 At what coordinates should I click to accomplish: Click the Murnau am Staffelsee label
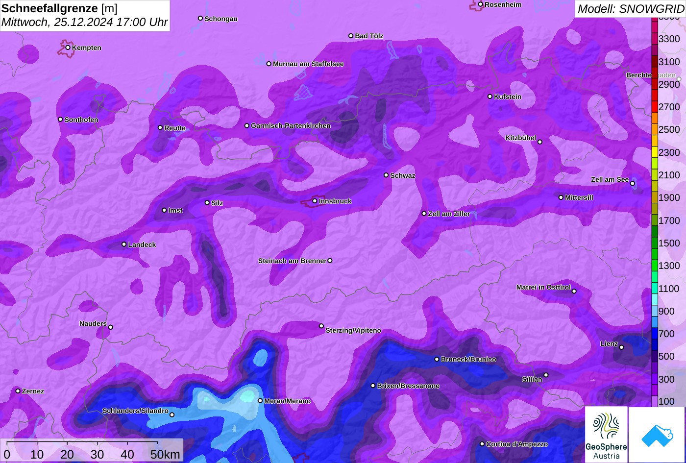pyautogui.click(x=308, y=64)
